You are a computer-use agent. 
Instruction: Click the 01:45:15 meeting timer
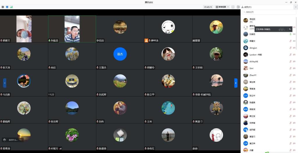[x=208, y=7]
